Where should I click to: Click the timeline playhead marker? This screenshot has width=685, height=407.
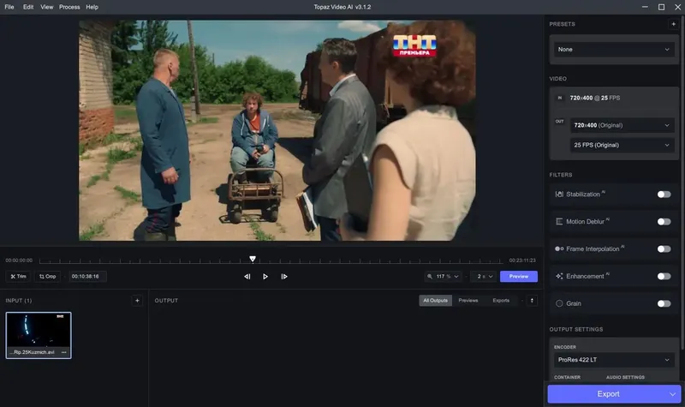tap(253, 259)
